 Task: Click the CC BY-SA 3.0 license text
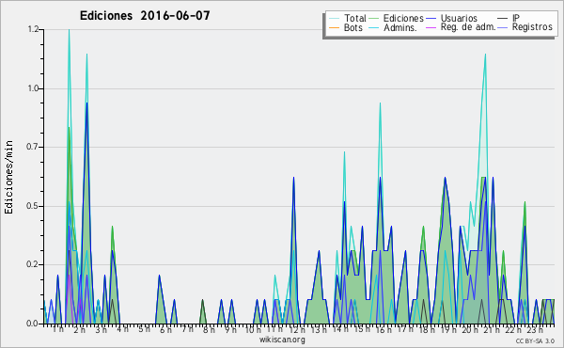click(x=535, y=340)
